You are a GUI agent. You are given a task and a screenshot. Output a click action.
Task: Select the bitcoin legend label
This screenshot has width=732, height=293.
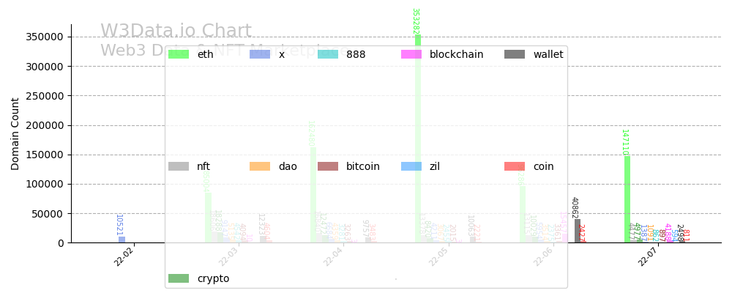[363, 166]
